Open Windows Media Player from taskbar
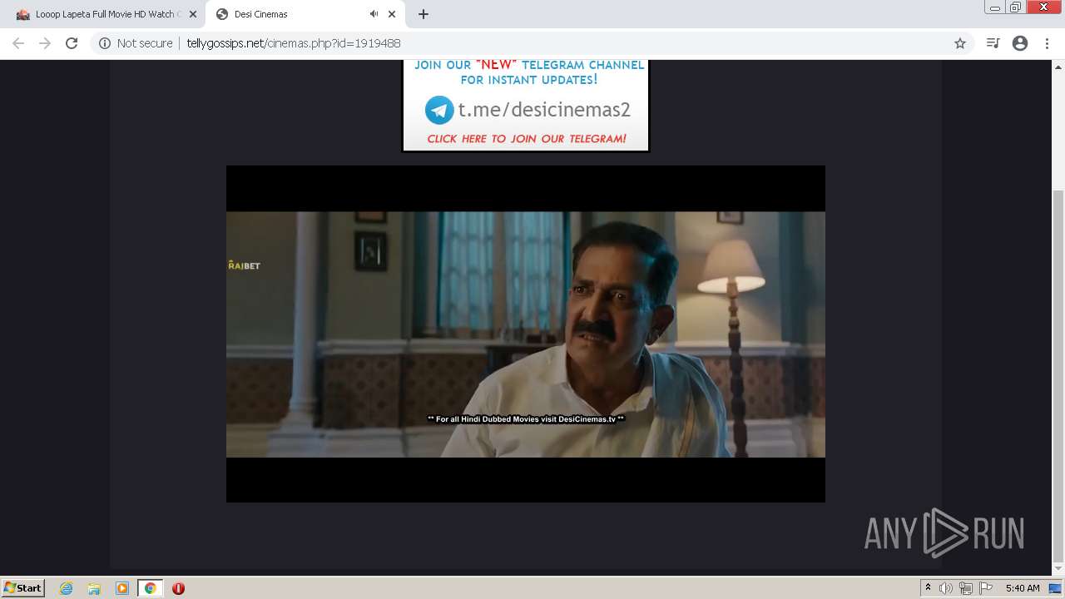The width and height of the screenshot is (1065, 599). pyautogui.click(x=122, y=588)
